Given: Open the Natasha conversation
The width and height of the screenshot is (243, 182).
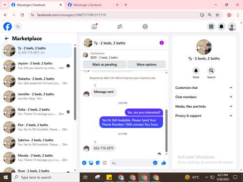Looking at the screenshot, I should pos(36,81).
